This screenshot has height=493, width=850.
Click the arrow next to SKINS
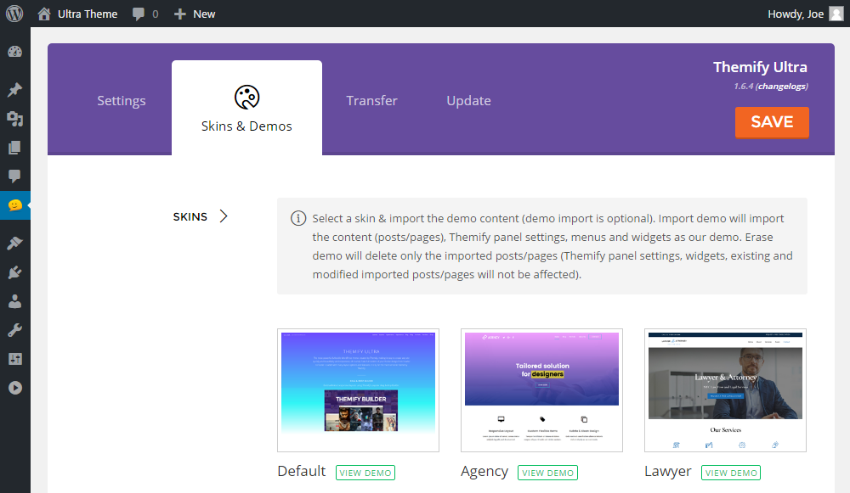coord(224,216)
